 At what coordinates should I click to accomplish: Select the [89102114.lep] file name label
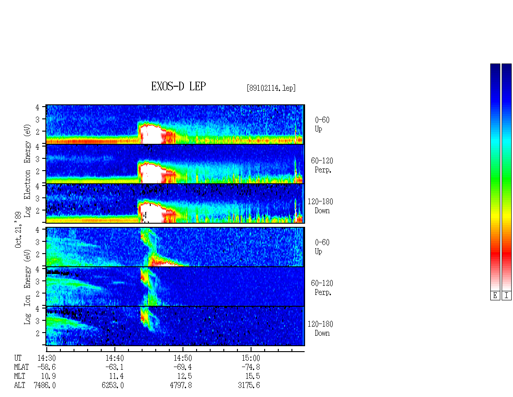(x=271, y=88)
